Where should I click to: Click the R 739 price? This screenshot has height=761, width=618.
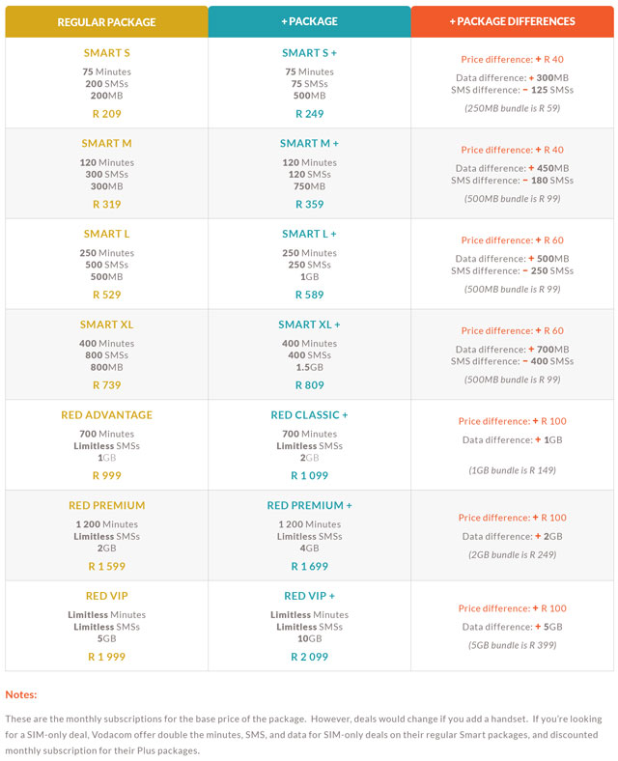(106, 385)
